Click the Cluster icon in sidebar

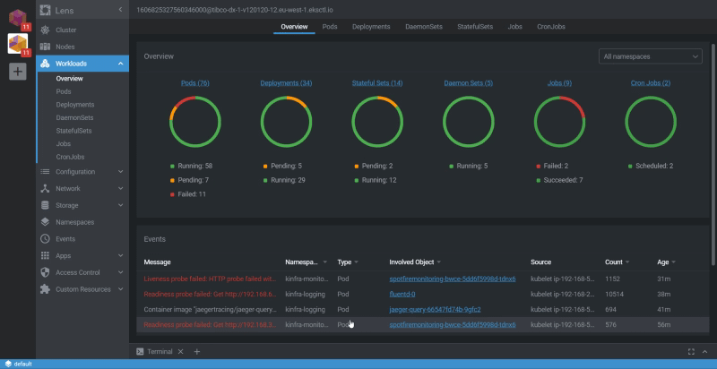pyautogui.click(x=45, y=30)
